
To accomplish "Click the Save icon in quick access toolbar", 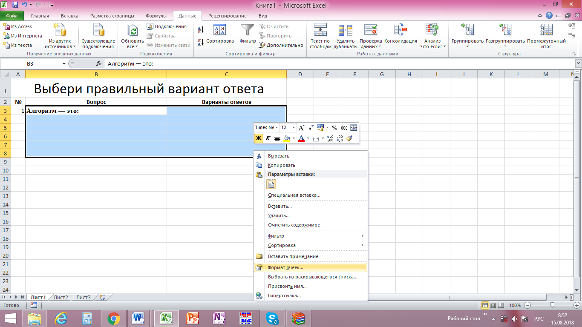I will click(16, 5).
